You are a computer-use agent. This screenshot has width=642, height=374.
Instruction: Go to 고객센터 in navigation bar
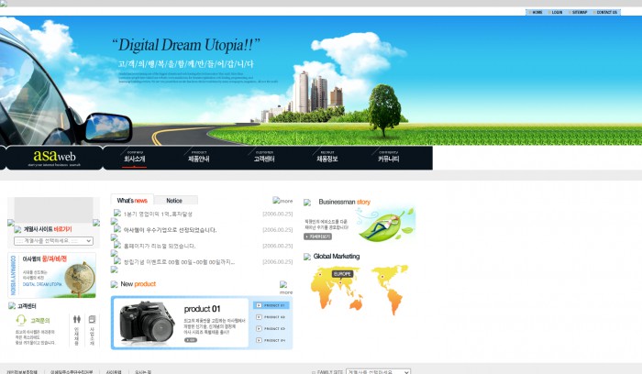264,159
